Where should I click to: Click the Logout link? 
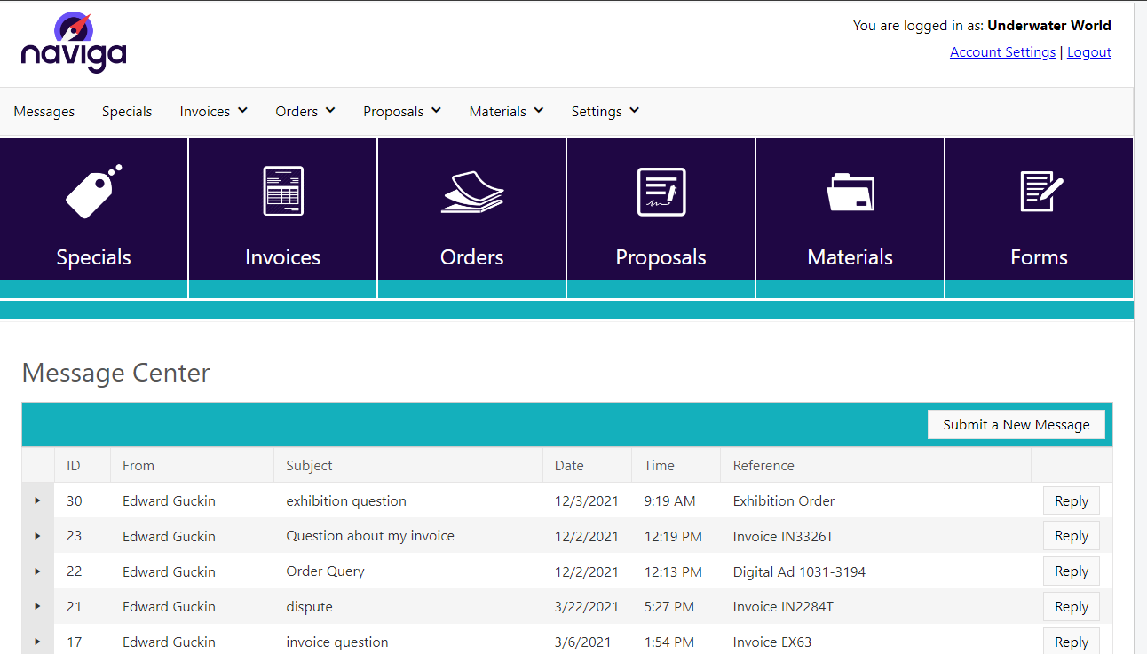tap(1088, 52)
